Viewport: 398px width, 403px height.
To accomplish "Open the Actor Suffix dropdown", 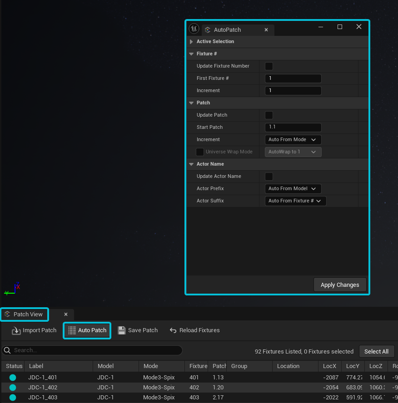I will coord(295,201).
